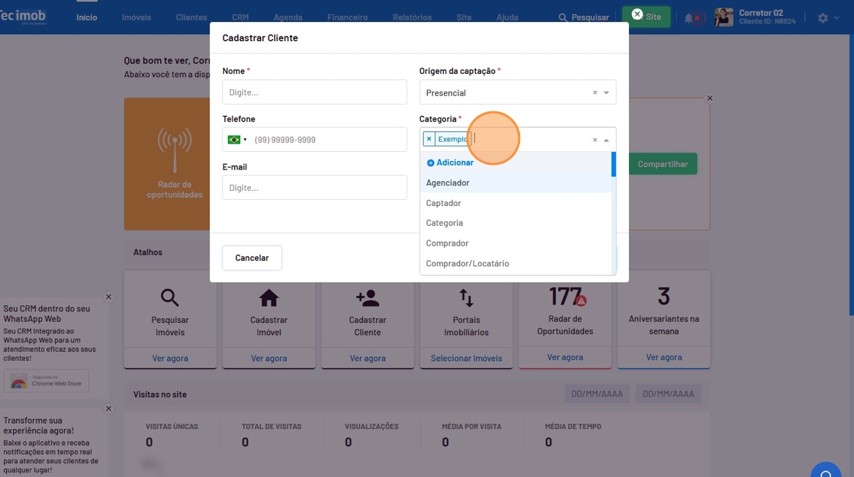Focus the E-mail text field
854x477 pixels.
tap(314, 188)
